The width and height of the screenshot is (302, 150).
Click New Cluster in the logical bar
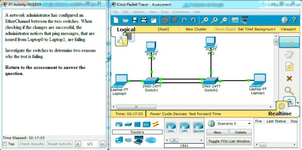coord(196,29)
